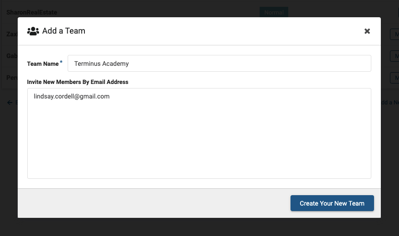
Task: Click on lindsay.cordell@gmail.com text
Action: point(72,96)
